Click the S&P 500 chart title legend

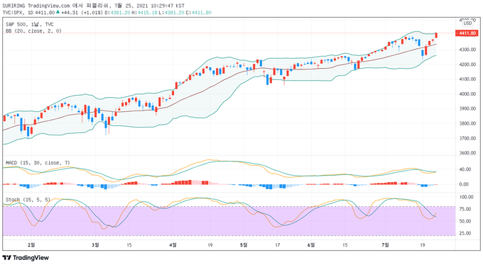[x=29, y=24]
